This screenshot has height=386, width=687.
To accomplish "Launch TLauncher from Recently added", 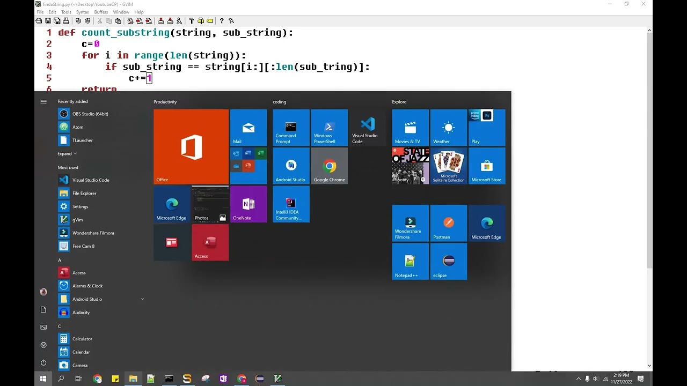I will coord(101,140).
